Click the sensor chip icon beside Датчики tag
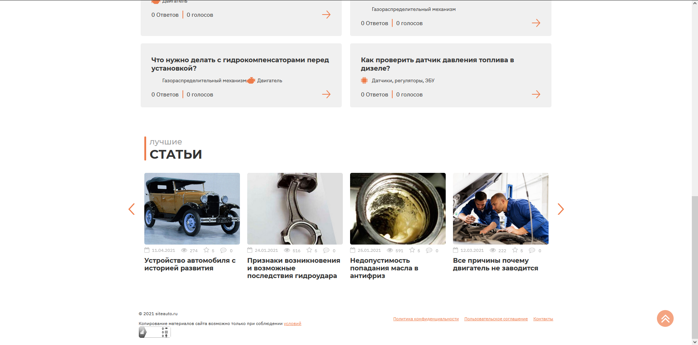 coord(364,80)
